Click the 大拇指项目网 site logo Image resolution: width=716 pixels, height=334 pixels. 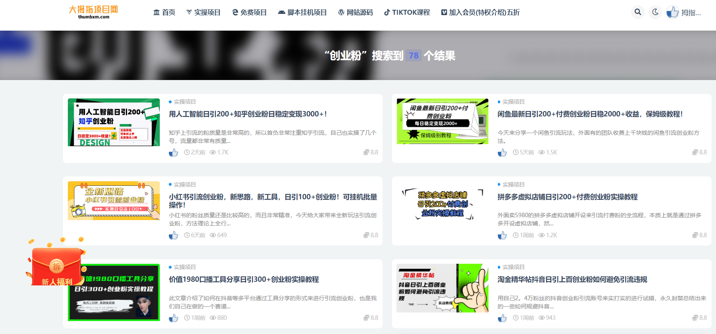coord(94,12)
